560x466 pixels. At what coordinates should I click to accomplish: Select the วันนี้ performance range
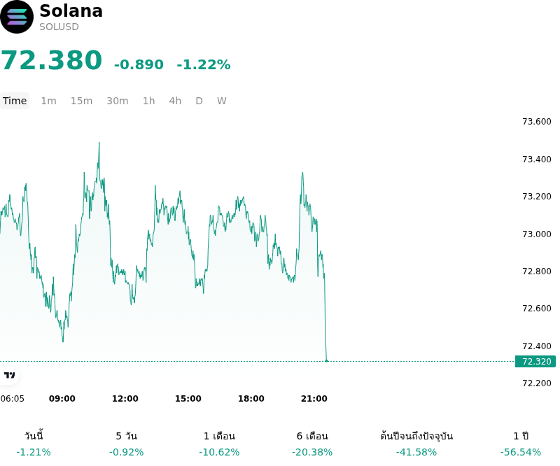pos(34,444)
